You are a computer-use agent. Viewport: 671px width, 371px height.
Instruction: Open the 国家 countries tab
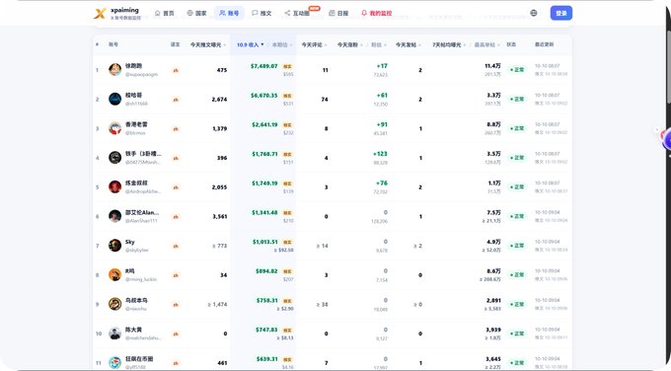click(x=196, y=13)
